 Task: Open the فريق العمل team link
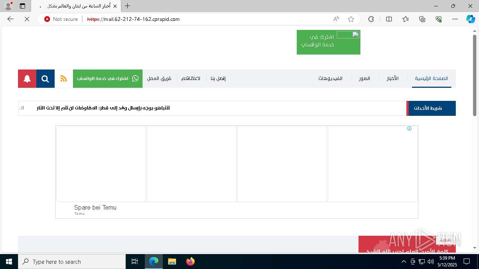159,78
